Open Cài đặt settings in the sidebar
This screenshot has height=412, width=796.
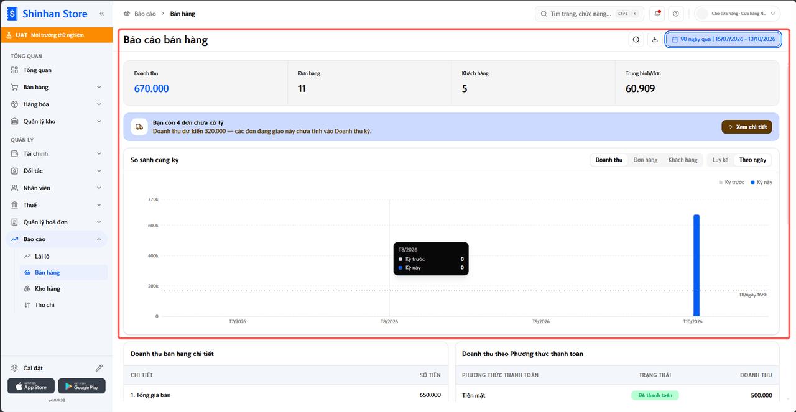[x=33, y=368]
